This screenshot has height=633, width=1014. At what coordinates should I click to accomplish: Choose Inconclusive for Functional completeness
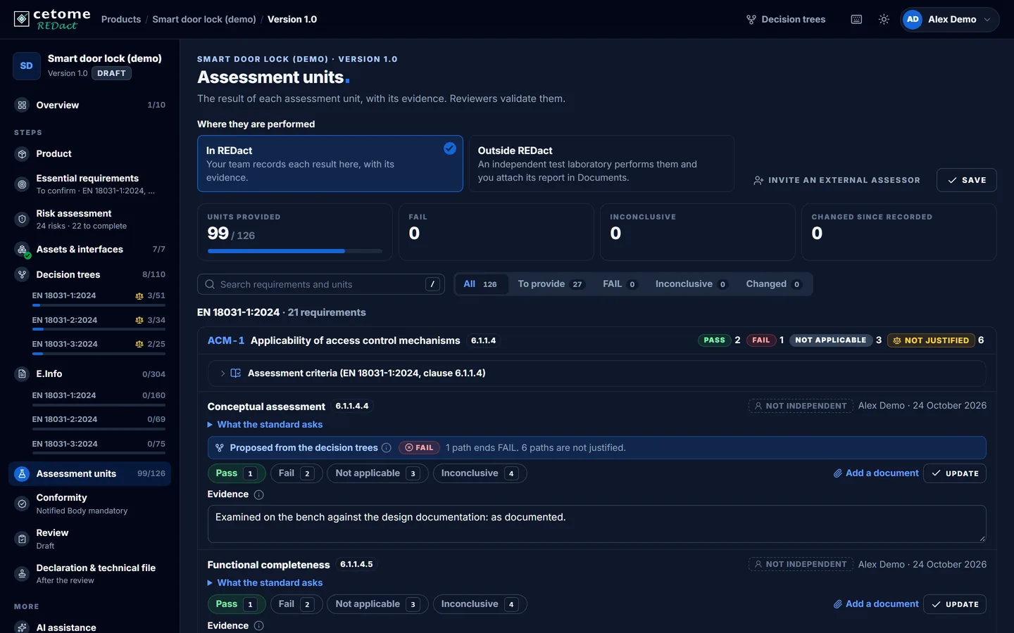pos(480,604)
